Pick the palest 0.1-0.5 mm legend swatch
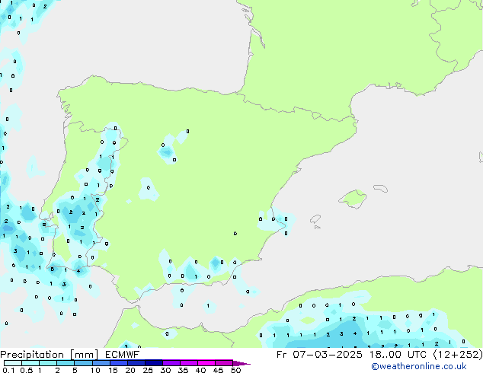 click(x=12, y=363)
